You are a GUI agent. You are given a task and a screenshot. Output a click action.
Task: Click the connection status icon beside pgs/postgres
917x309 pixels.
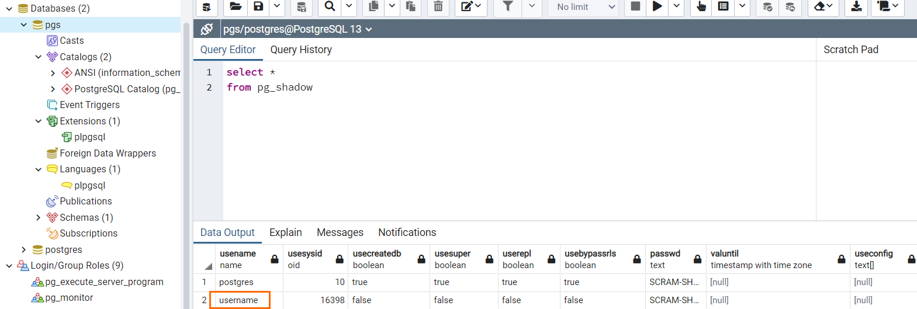pos(207,29)
